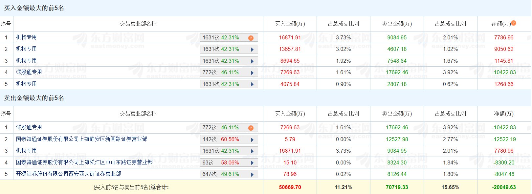
Task: Click the orange question mark in buy-table row 1
Action: 251,38
